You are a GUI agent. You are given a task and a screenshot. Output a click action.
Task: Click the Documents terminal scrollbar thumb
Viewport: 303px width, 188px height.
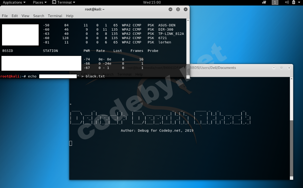click(x=292, y=148)
